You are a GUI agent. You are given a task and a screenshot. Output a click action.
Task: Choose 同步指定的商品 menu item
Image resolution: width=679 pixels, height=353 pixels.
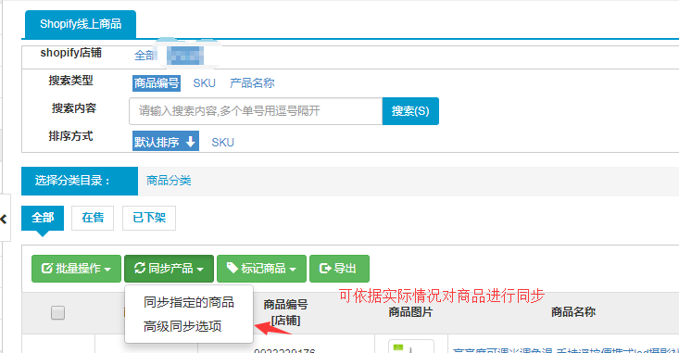pos(189,302)
